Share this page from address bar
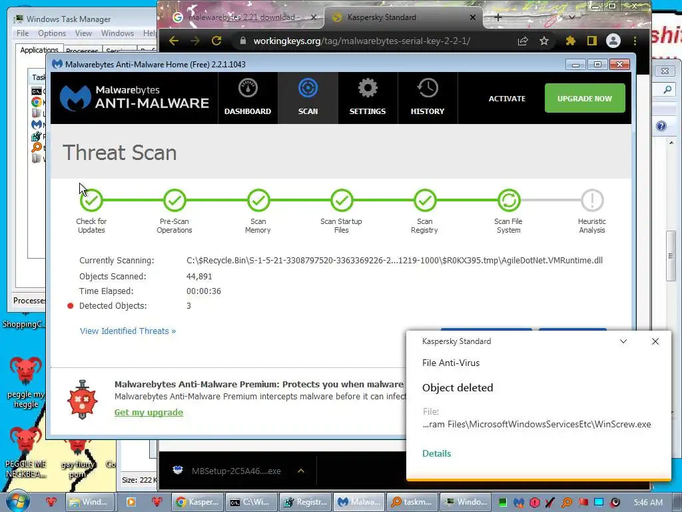 click(x=523, y=41)
